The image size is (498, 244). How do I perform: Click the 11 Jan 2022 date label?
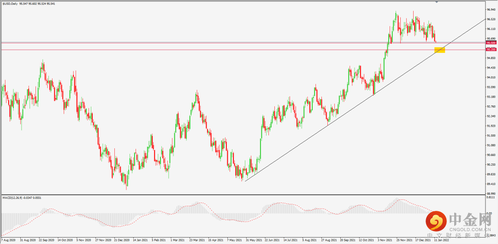click(441, 240)
